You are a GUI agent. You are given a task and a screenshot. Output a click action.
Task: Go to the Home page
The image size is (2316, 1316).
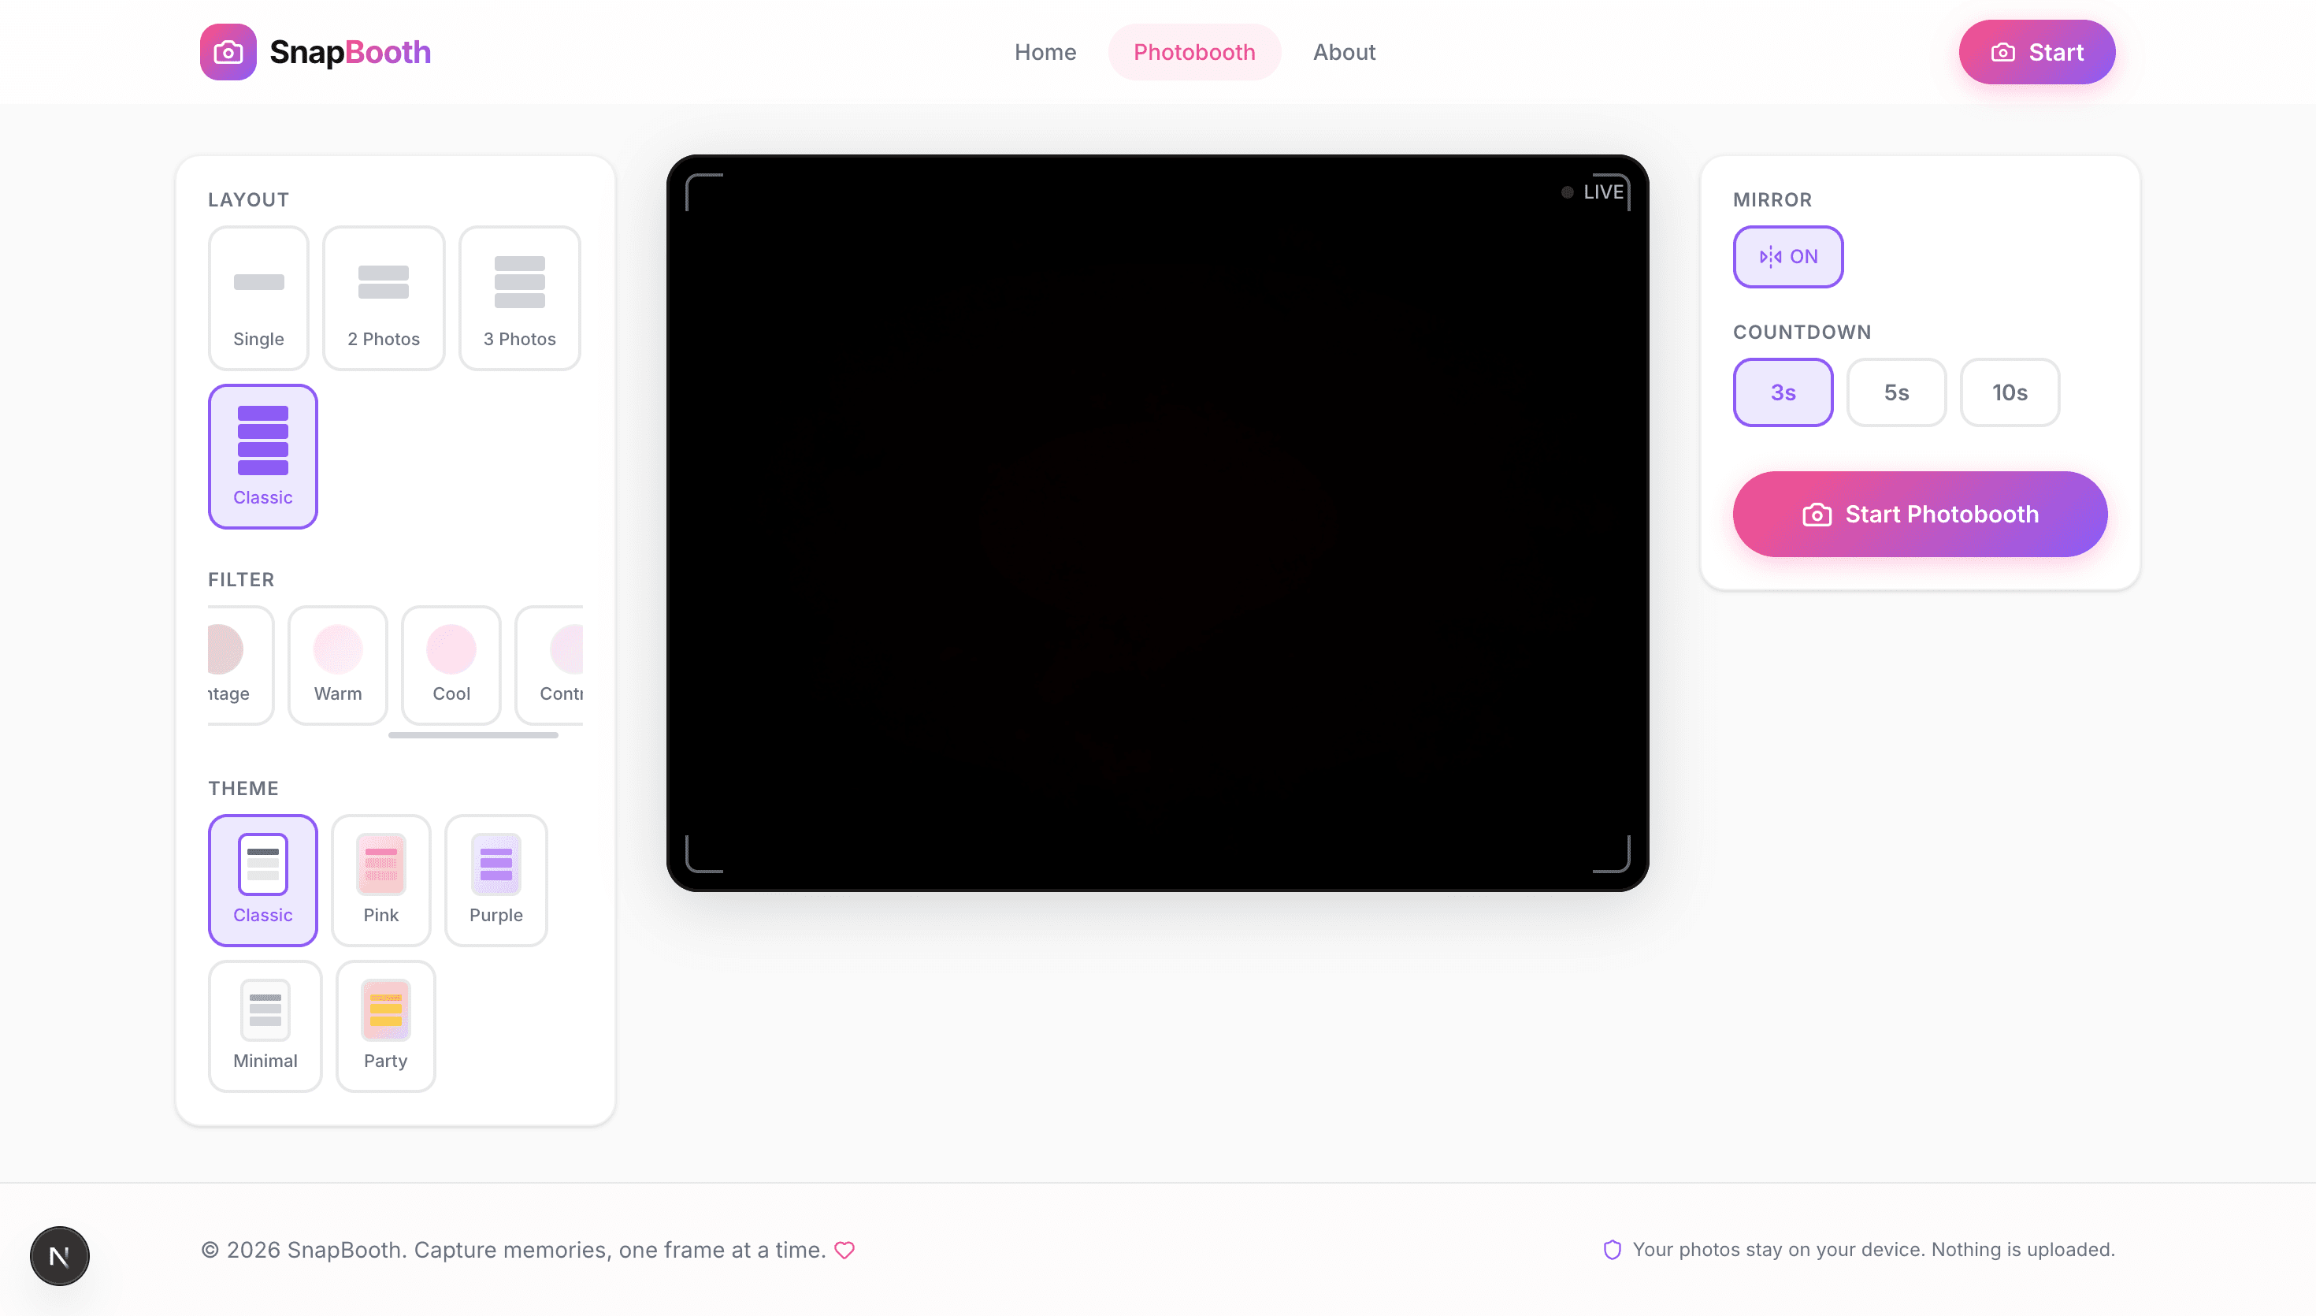pos(1045,51)
